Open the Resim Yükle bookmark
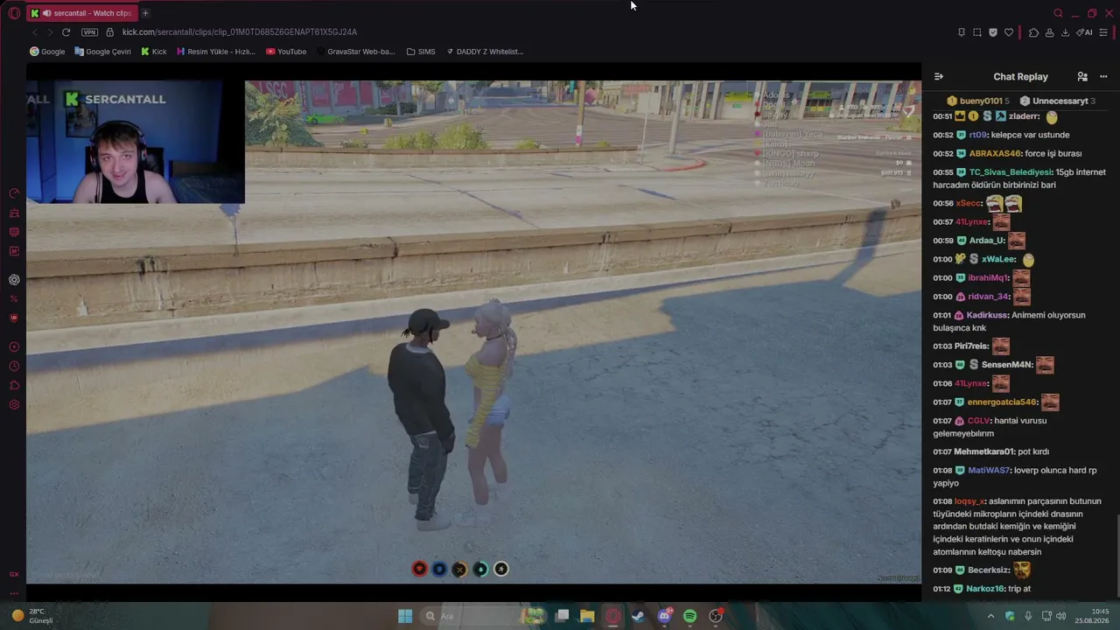This screenshot has width=1120, height=630. 216,52
